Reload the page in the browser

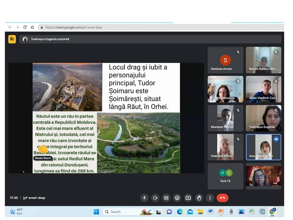[x=25, y=27]
